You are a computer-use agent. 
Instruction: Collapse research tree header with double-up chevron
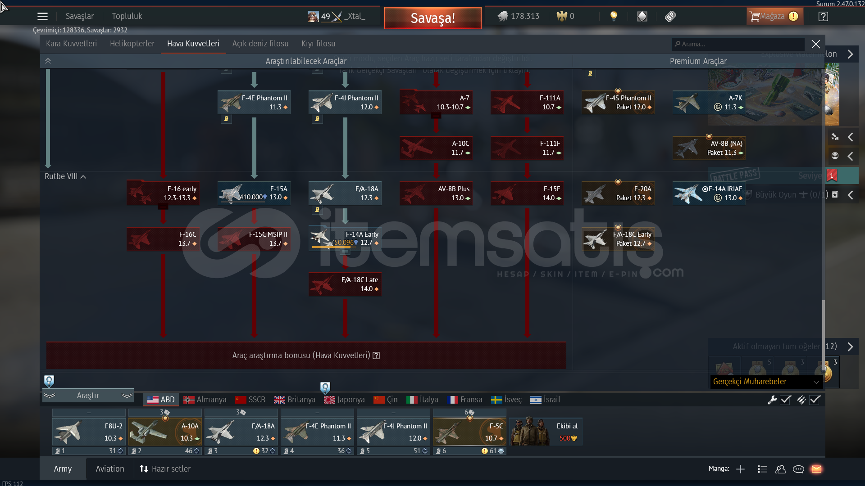point(48,61)
